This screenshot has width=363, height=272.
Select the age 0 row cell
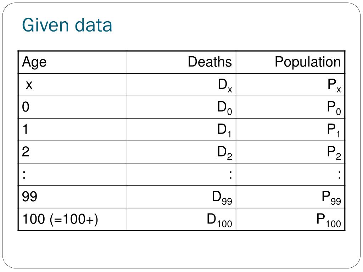[x=73, y=107]
